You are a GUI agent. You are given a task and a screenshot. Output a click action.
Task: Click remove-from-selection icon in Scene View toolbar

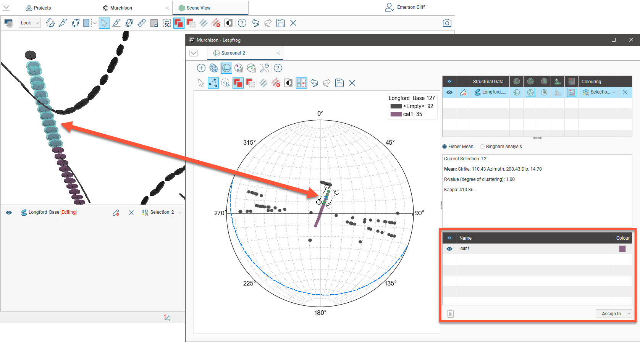191,23
